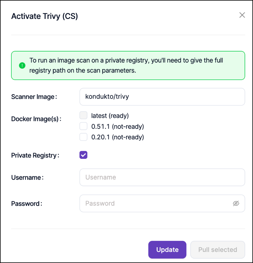Select the 0.51.1 (not-ready) checkbox
Screen dimensions: 253x263
tap(83, 126)
